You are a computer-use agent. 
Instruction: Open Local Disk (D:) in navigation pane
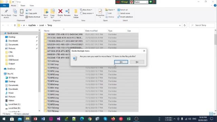(14, 108)
